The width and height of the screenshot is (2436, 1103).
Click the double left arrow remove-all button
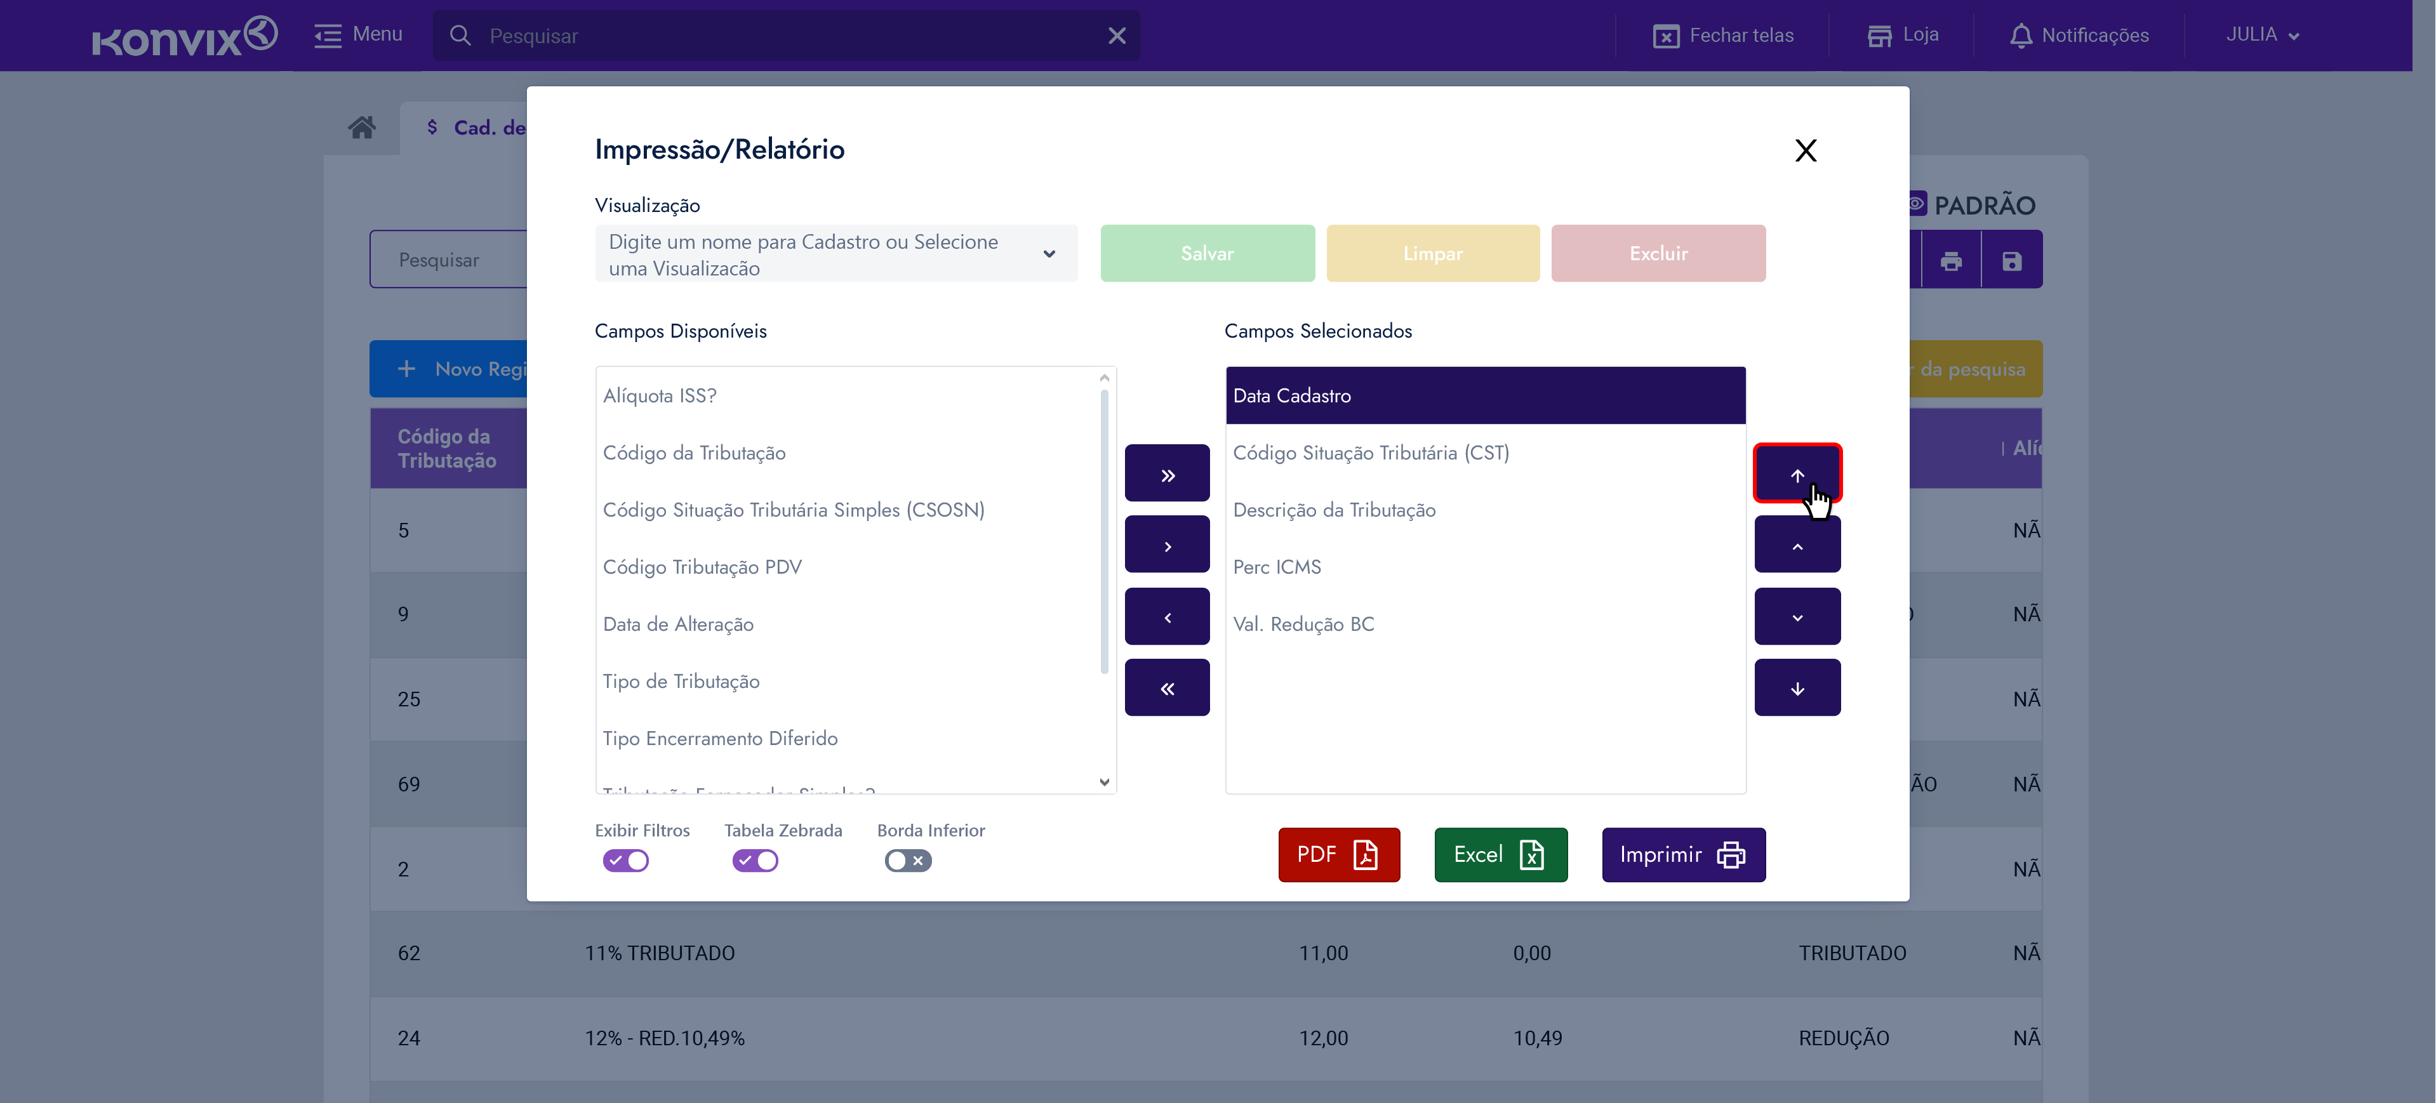(x=1166, y=688)
